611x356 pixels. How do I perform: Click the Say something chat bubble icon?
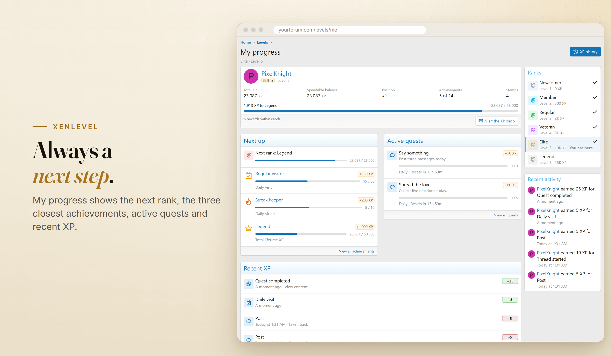(392, 155)
